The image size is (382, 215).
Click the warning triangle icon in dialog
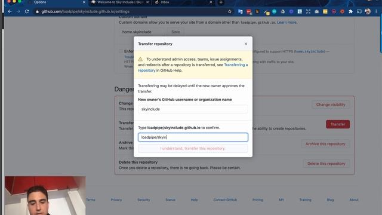click(140, 59)
